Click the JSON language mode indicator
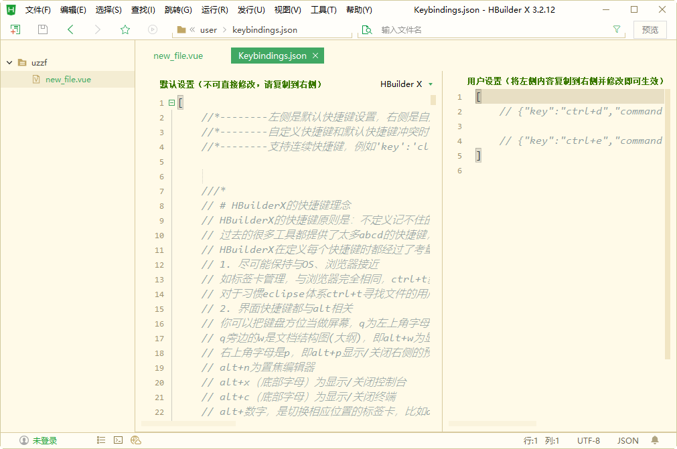 [x=627, y=440]
